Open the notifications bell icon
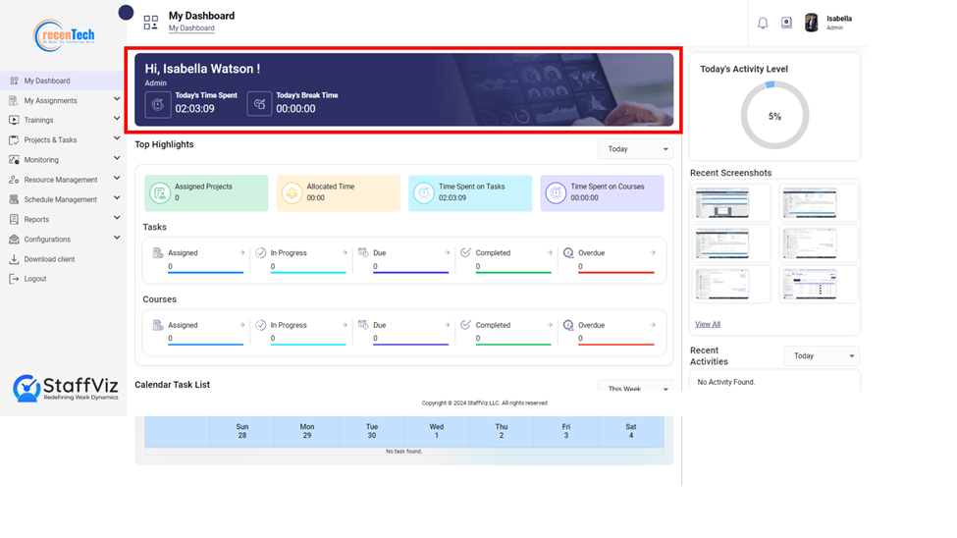Viewport: 957px width, 538px height. coord(763,24)
